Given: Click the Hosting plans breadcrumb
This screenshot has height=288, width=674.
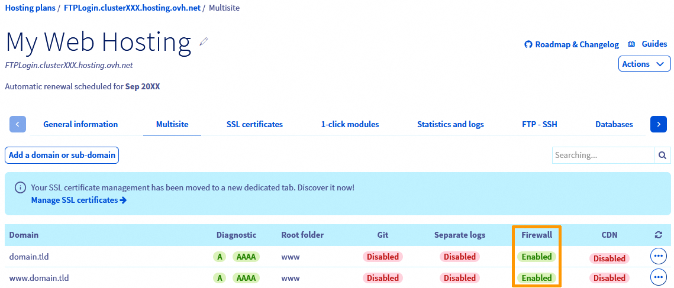Looking at the screenshot, I should click(x=31, y=8).
